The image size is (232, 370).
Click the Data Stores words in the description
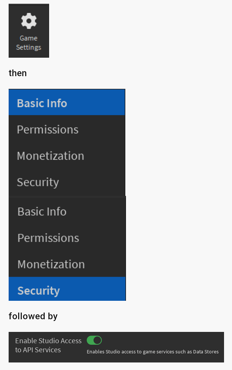(206, 351)
